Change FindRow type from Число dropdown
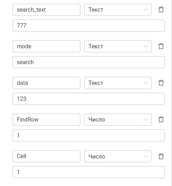172x186 pixels. pos(118,119)
